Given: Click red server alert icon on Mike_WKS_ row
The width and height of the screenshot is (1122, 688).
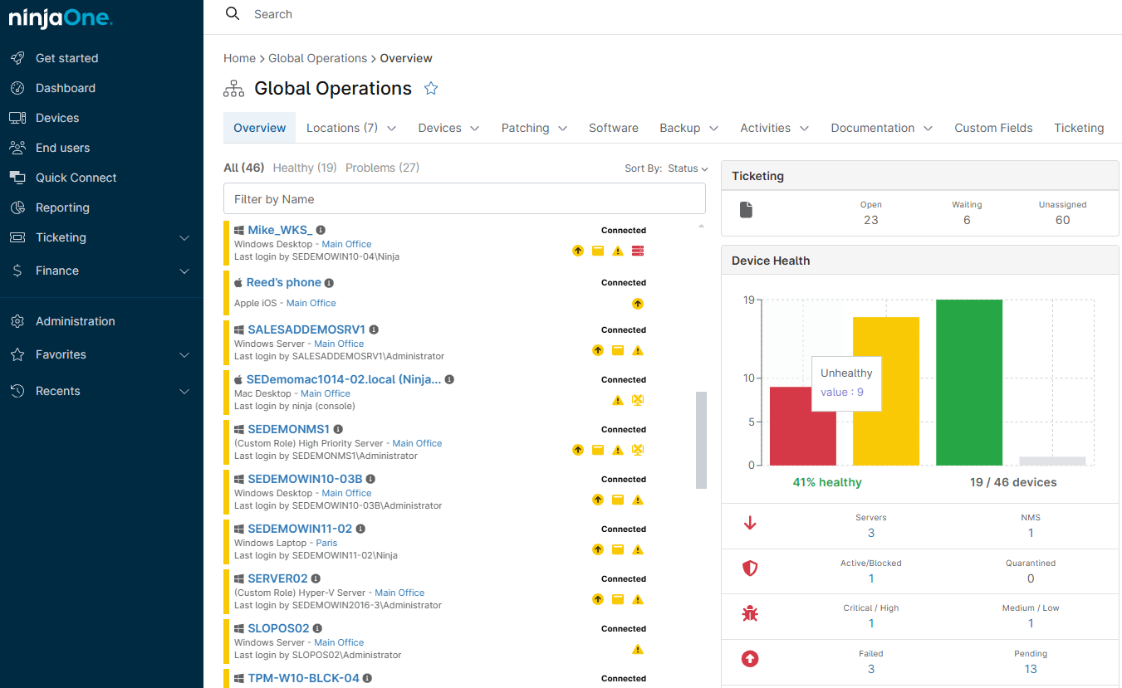Looking at the screenshot, I should click(x=638, y=251).
